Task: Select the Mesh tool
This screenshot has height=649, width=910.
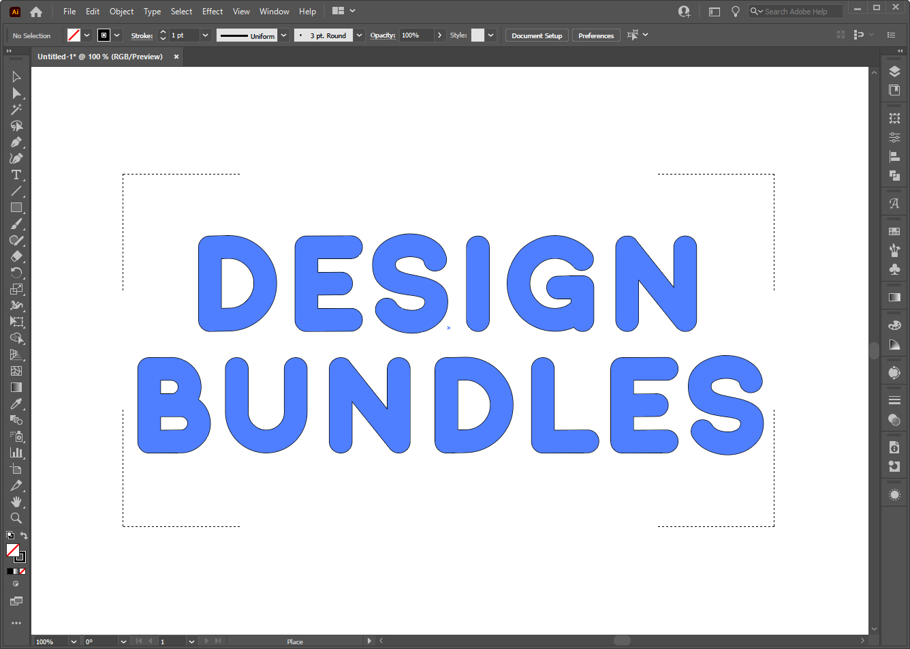Action: point(16,372)
